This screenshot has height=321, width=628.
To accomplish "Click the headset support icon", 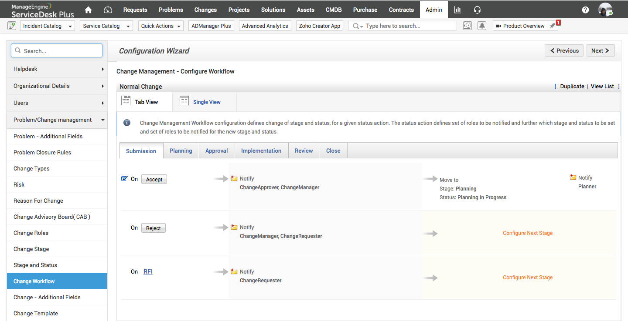I will point(477,9).
